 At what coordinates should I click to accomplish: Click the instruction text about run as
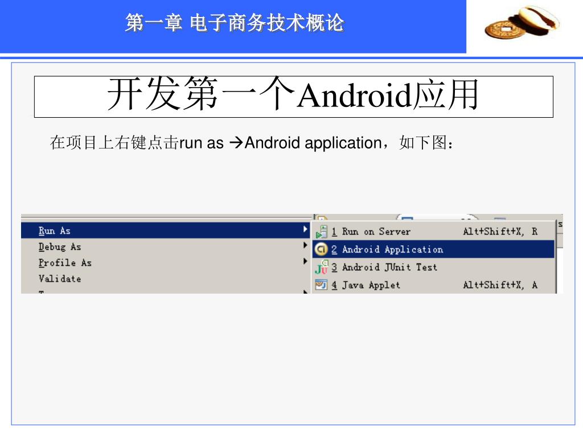[x=252, y=143]
